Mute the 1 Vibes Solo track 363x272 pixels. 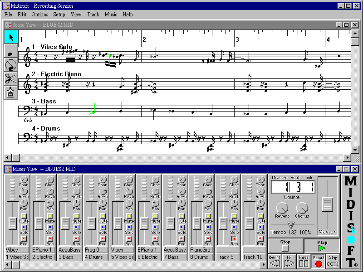pos(24,216)
